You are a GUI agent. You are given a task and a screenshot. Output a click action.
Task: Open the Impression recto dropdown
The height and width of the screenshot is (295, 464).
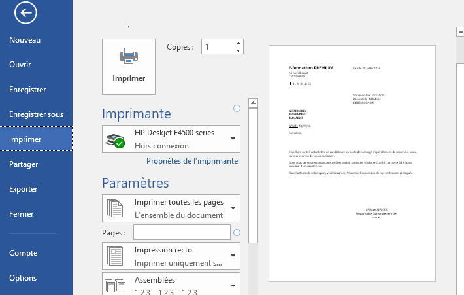point(233,256)
